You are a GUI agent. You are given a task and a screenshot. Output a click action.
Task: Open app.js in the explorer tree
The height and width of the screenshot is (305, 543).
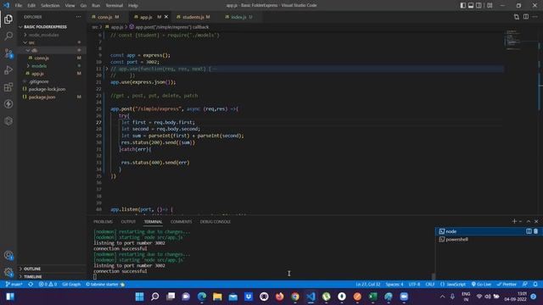click(x=52, y=74)
